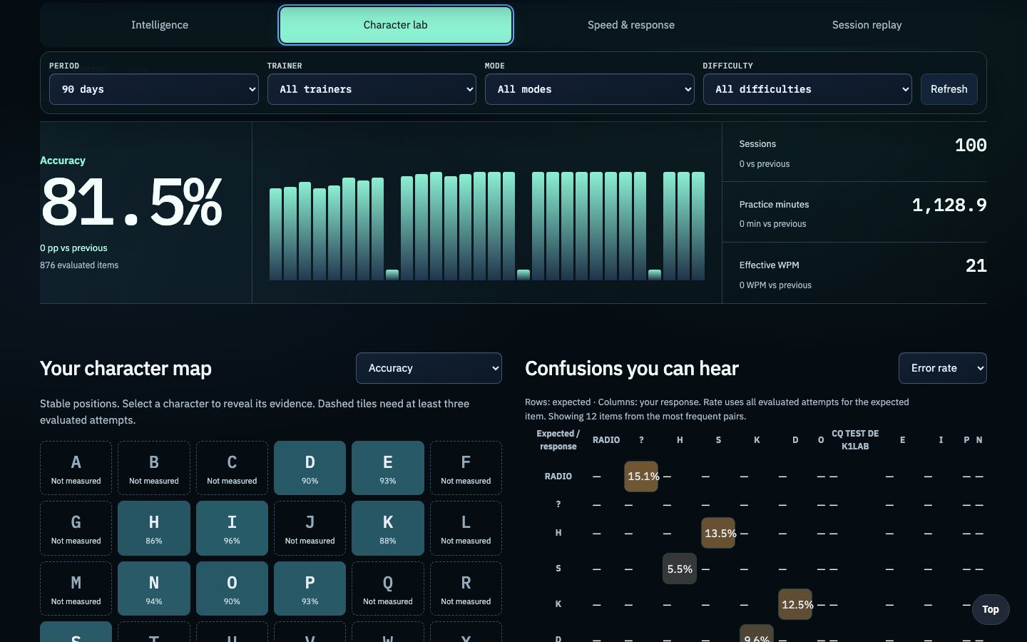Open the Intelligence tab
The height and width of the screenshot is (642, 1027).
(x=160, y=25)
